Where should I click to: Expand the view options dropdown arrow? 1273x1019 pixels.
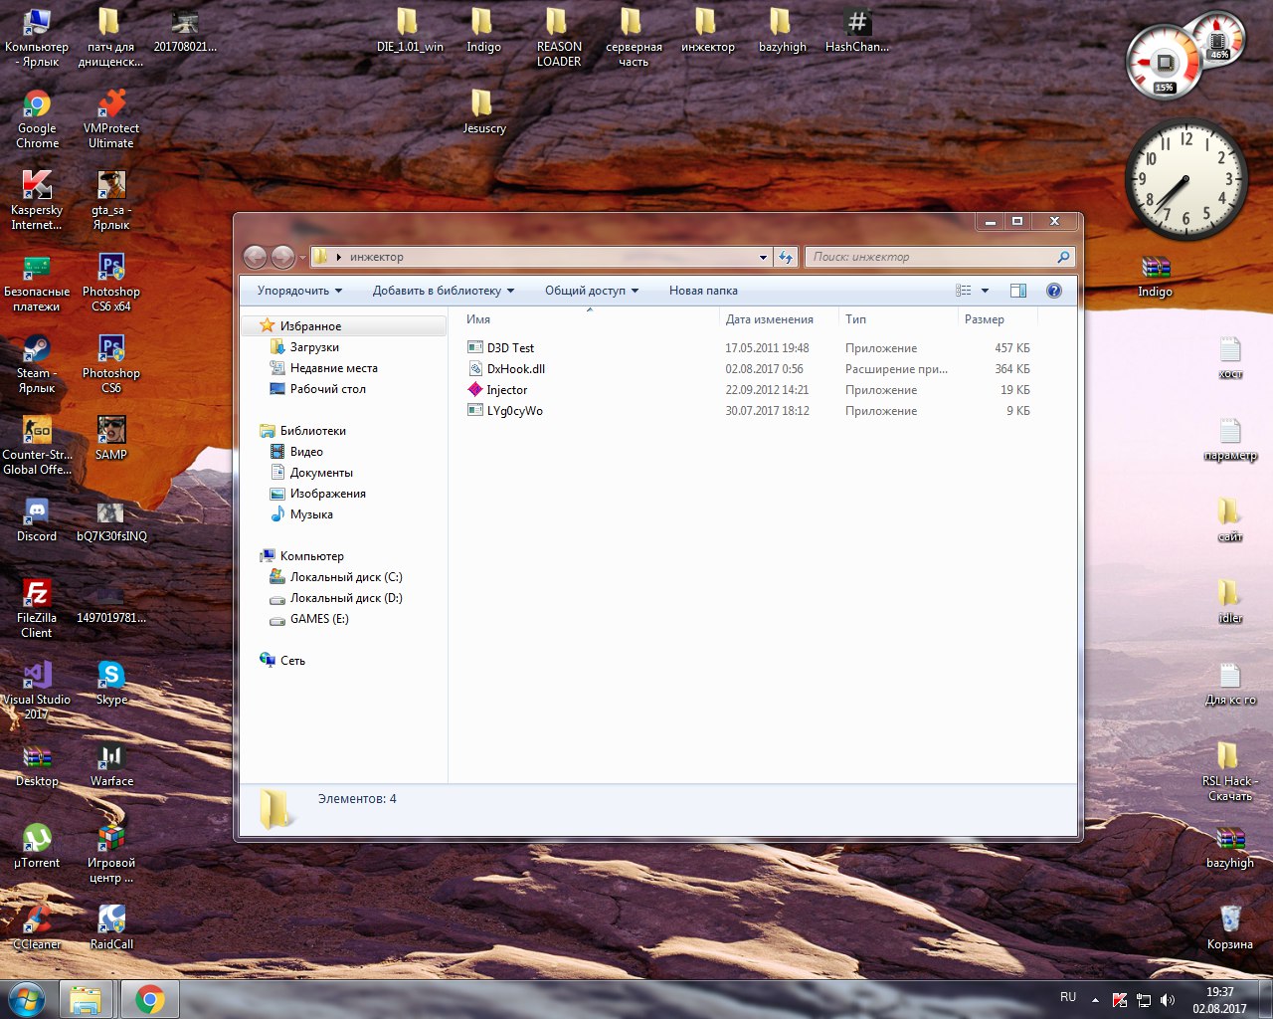click(x=985, y=291)
